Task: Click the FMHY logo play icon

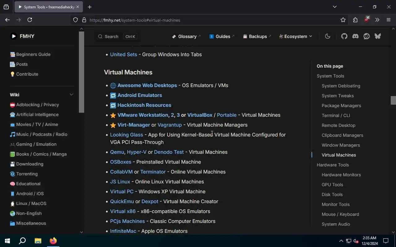Action: pos(13,36)
